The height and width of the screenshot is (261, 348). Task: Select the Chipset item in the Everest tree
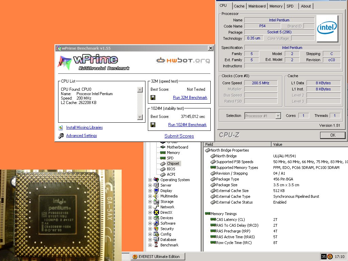pos(173,163)
